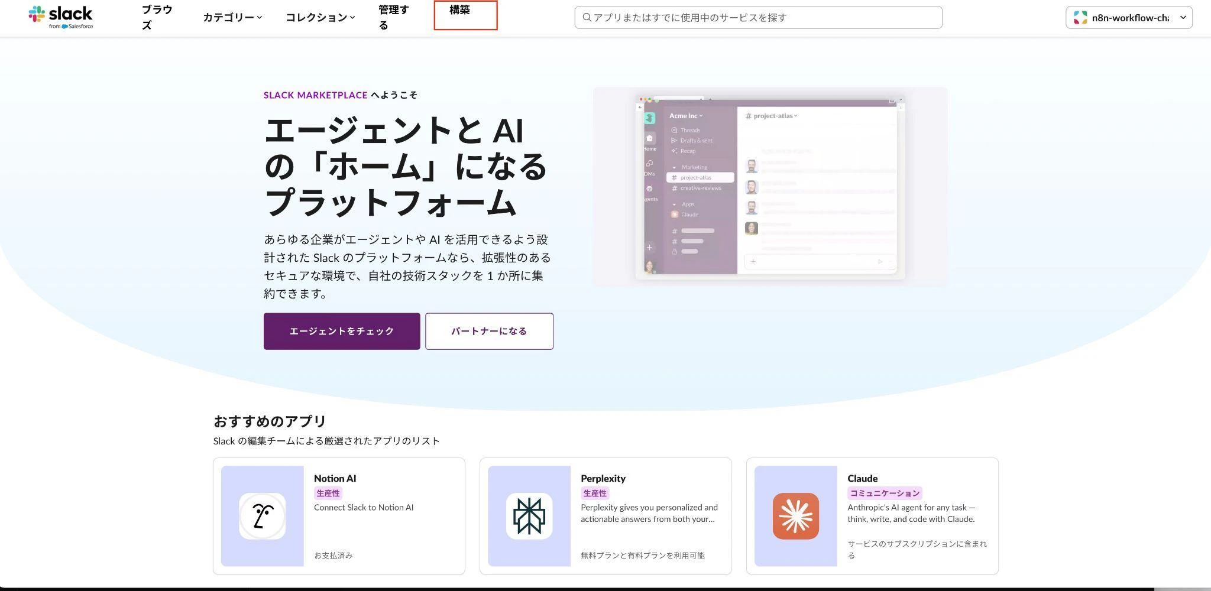Click the Claude app icon
The image size is (1211, 591).
(x=795, y=516)
